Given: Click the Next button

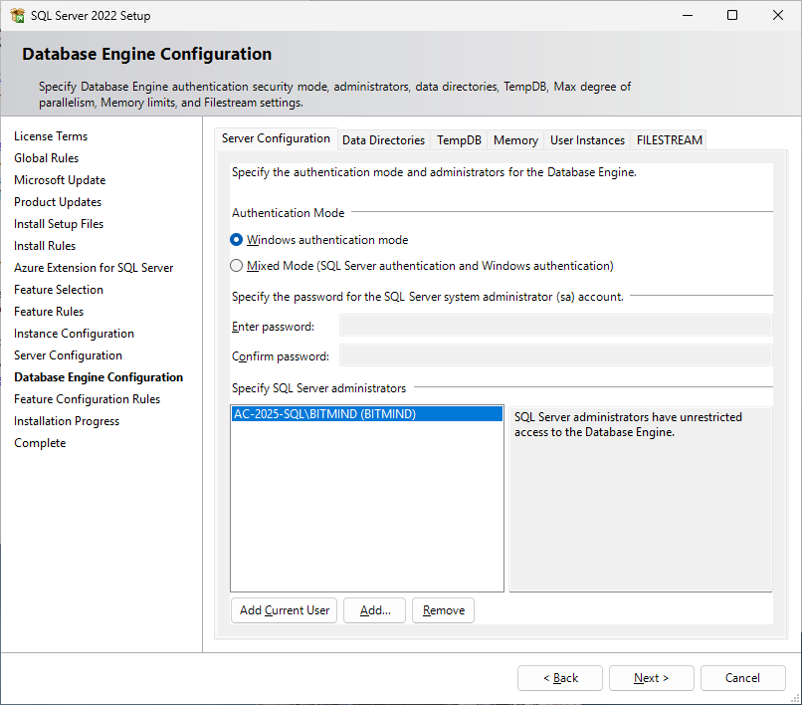Looking at the screenshot, I should click(x=651, y=678).
